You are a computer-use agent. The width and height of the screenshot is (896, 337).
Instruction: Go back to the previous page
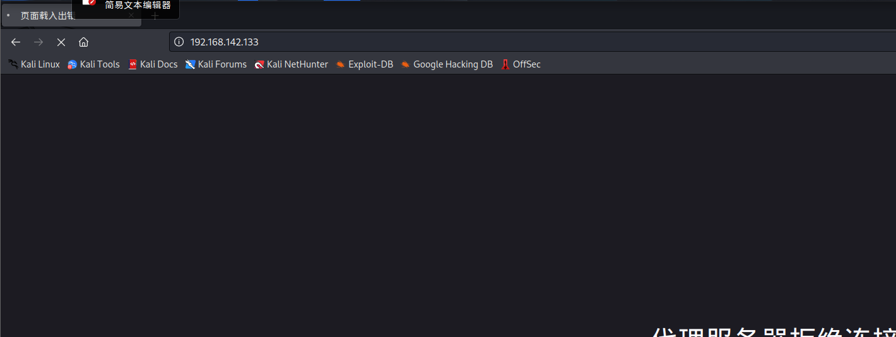coord(16,42)
